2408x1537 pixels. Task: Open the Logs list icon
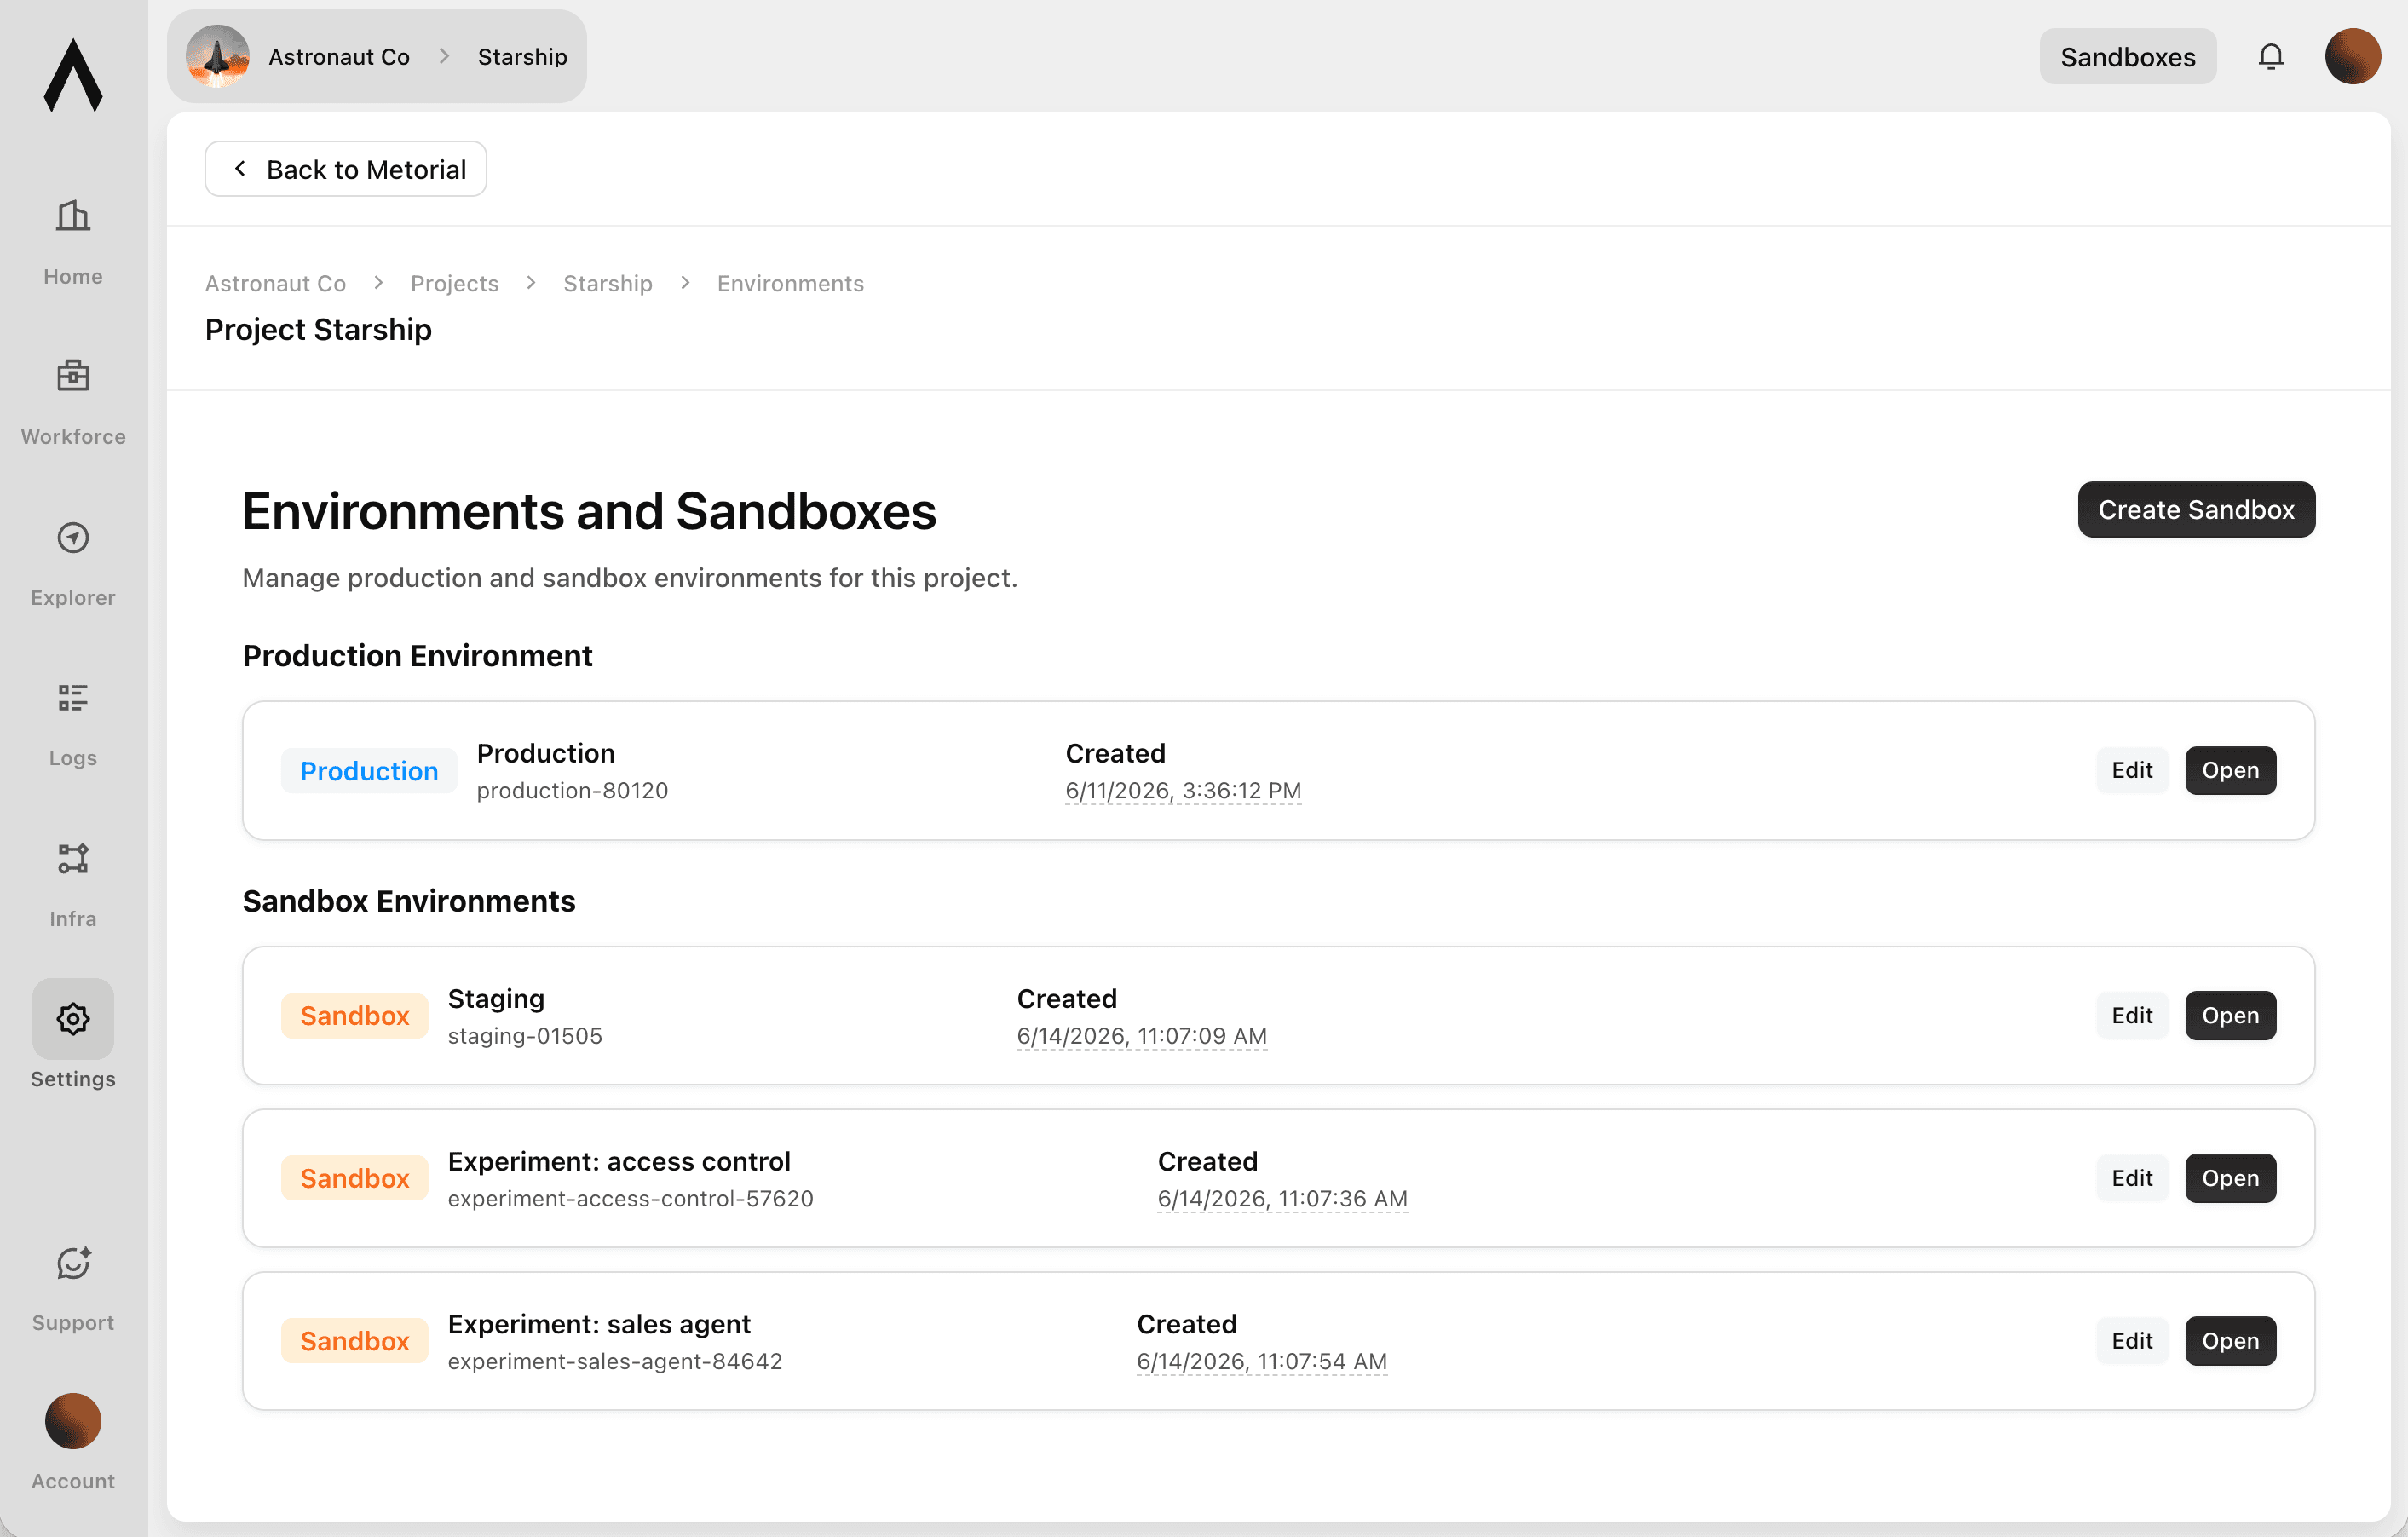pyautogui.click(x=73, y=697)
